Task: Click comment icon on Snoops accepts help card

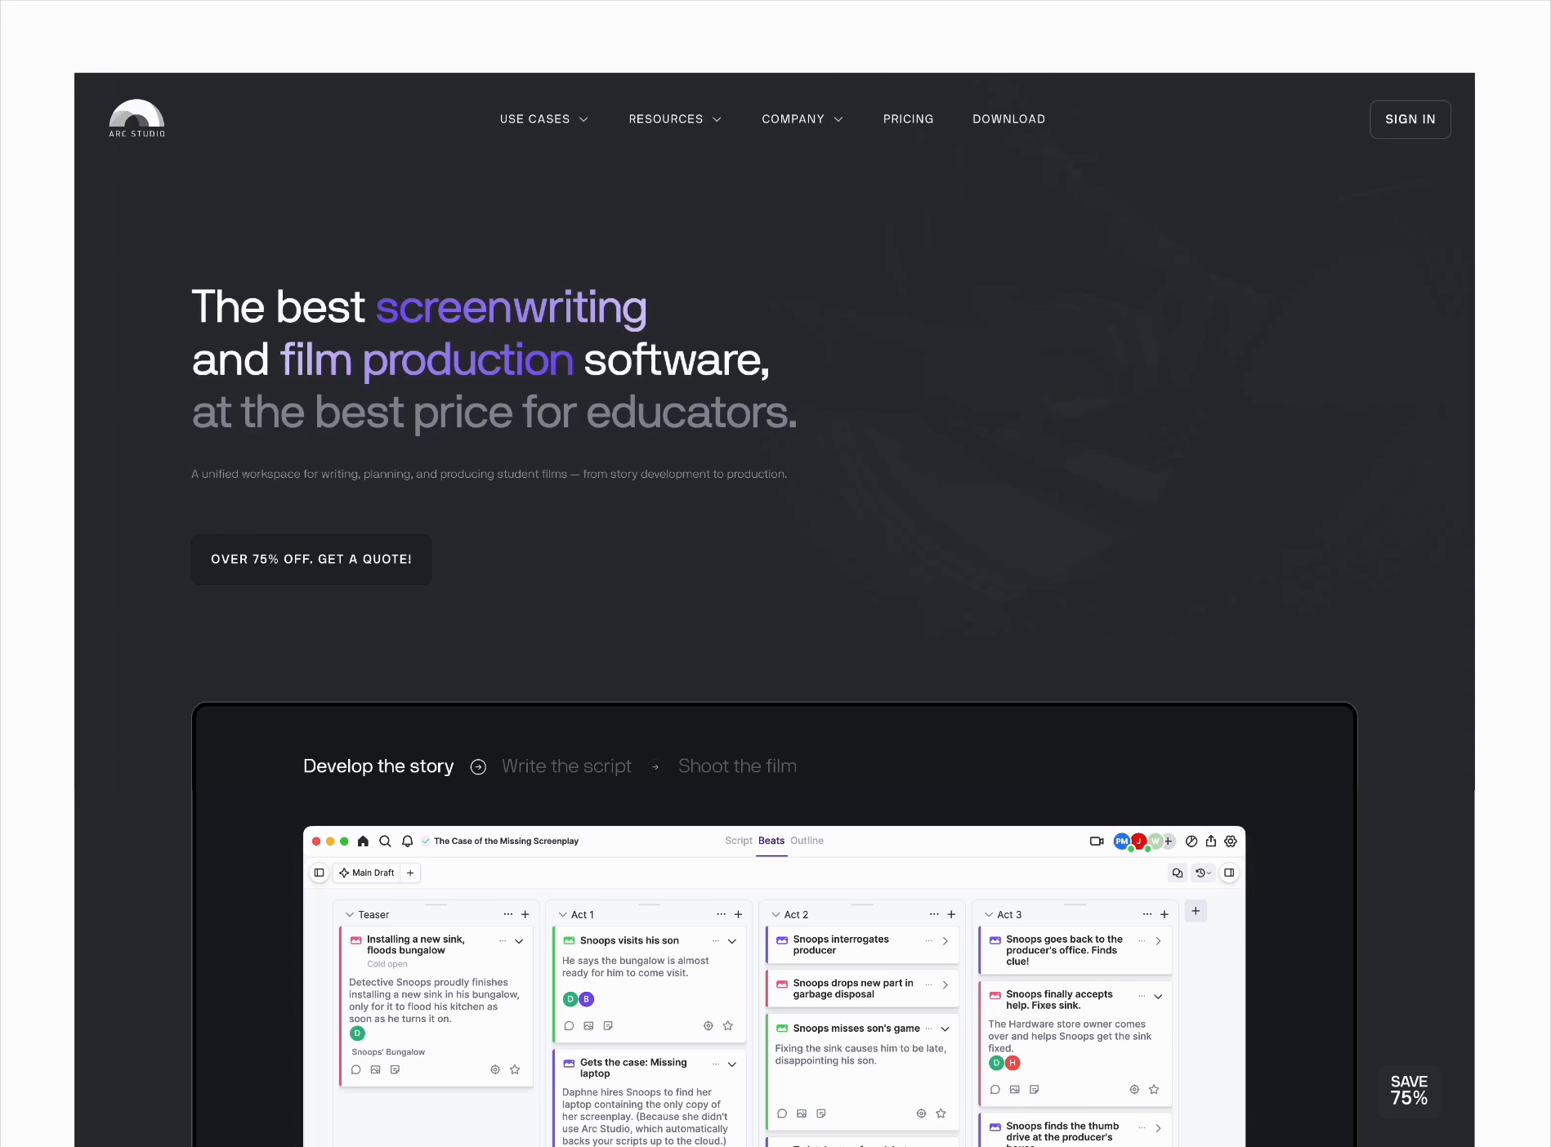Action: [995, 1089]
